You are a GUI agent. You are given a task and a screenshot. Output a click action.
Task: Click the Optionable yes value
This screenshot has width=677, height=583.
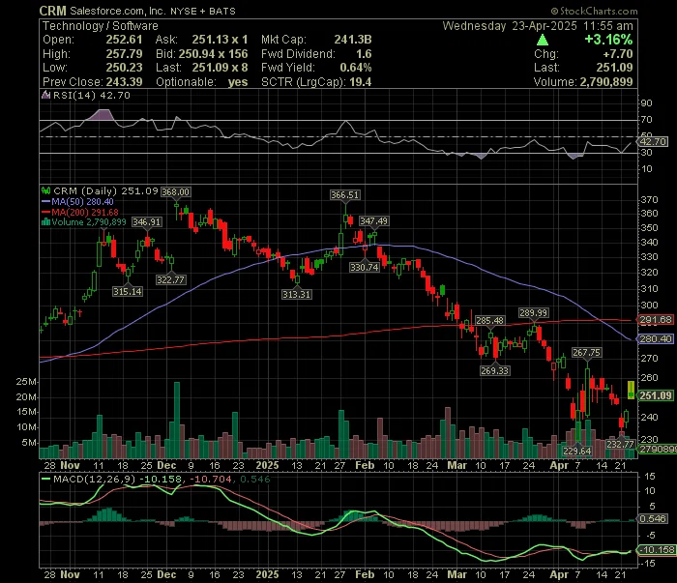click(x=238, y=82)
